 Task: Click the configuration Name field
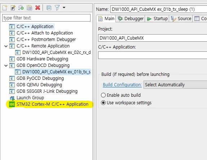coord(159,9)
